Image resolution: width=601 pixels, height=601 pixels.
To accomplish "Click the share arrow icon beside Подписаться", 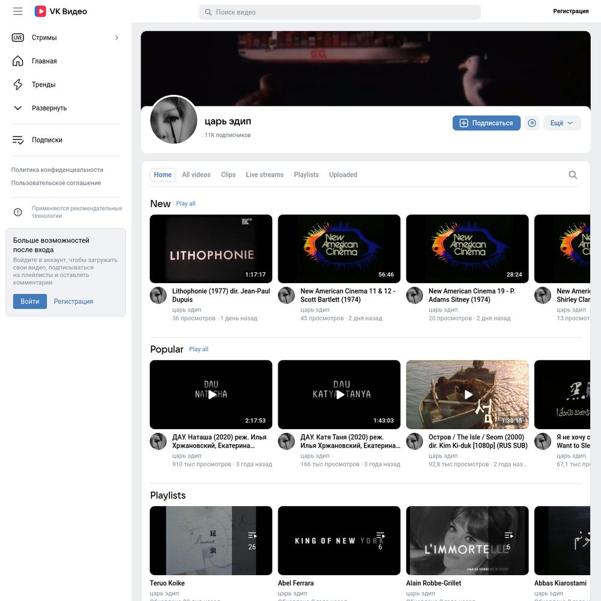I will point(532,123).
